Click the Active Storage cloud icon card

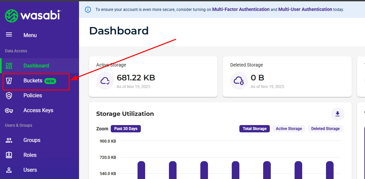[105, 81]
